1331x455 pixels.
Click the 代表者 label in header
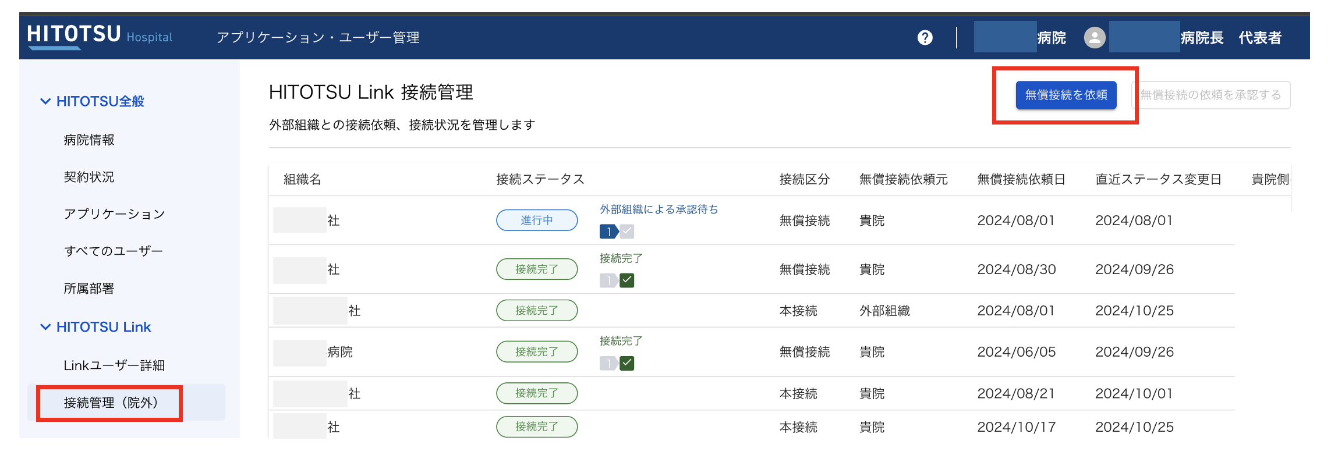tap(1260, 38)
